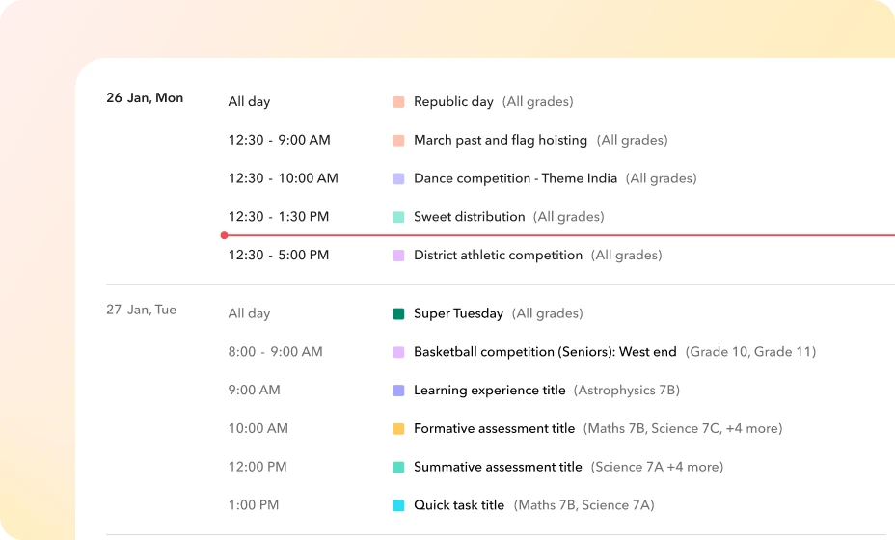Image resolution: width=895 pixels, height=540 pixels.
Task: Click the Sweet distribution mint swatch
Action: click(x=398, y=217)
